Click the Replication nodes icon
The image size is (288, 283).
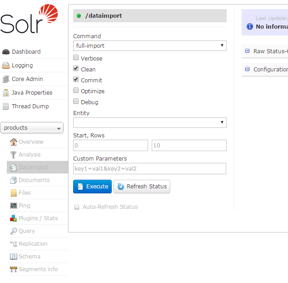coord(14,244)
